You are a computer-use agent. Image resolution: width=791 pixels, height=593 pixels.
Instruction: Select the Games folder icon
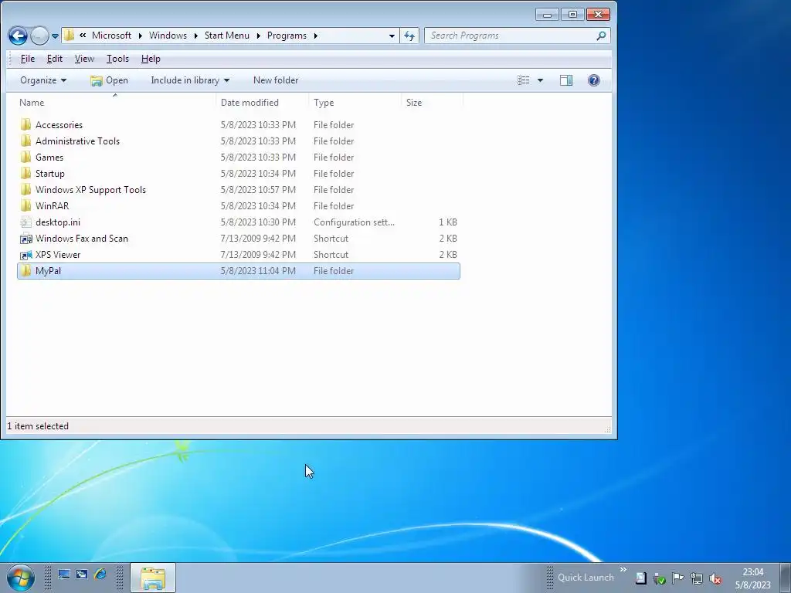(25, 158)
